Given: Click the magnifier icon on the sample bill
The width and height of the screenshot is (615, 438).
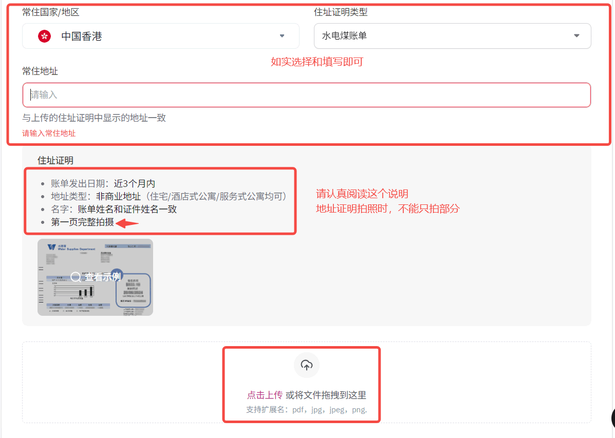Looking at the screenshot, I should pos(77,277).
